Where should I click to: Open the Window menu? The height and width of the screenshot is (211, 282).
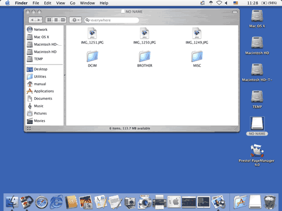[87, 3]
